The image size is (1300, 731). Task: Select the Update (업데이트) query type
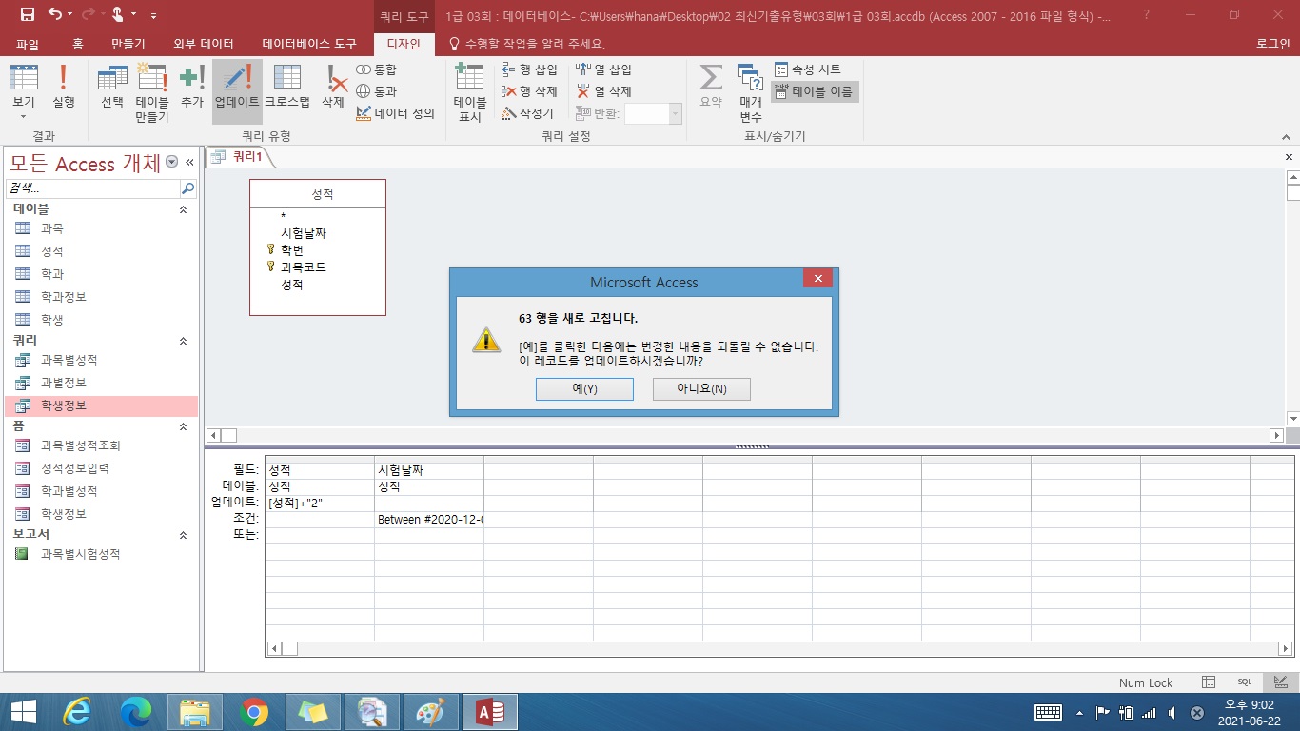236,86
